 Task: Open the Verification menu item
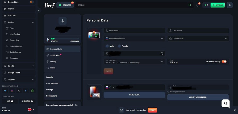click(x=55, y=55)
